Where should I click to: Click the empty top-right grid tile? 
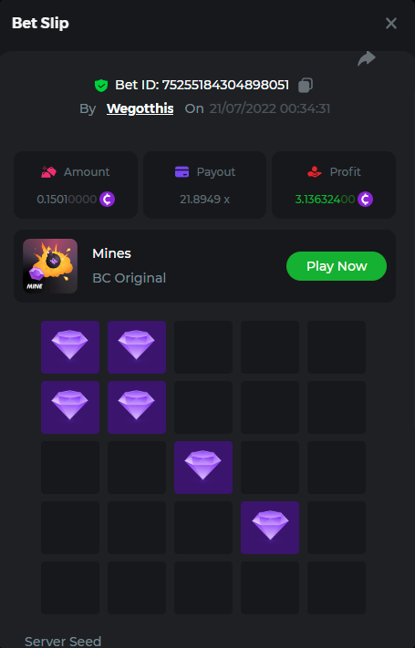[x=337, y=347]
